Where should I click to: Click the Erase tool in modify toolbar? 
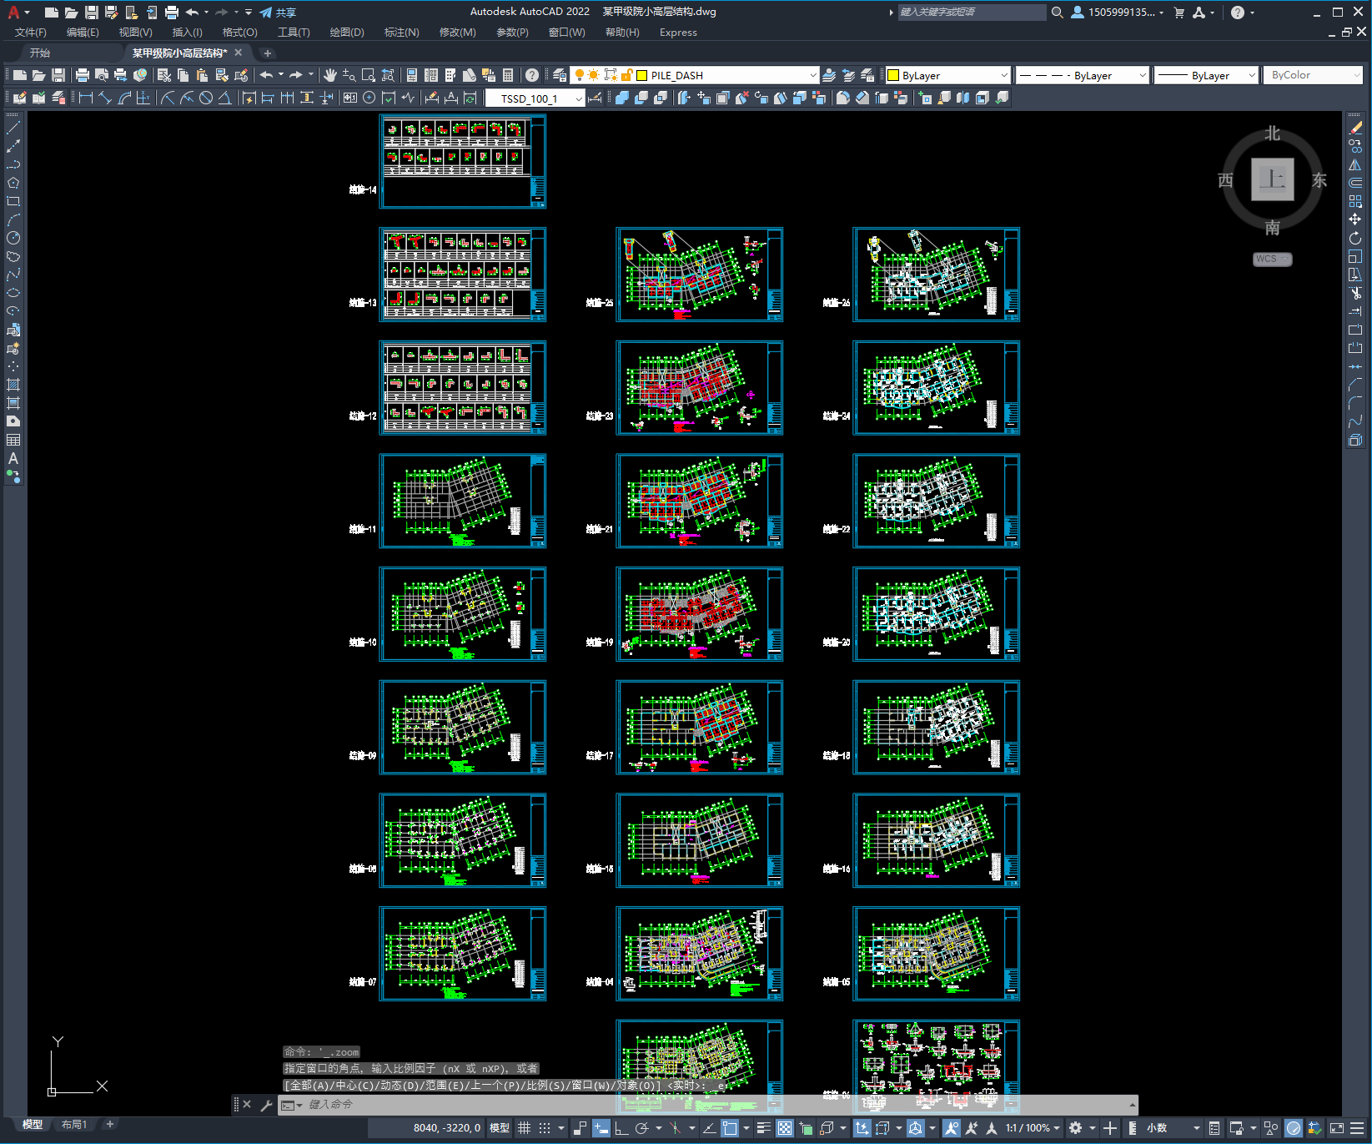(1355, 128)
